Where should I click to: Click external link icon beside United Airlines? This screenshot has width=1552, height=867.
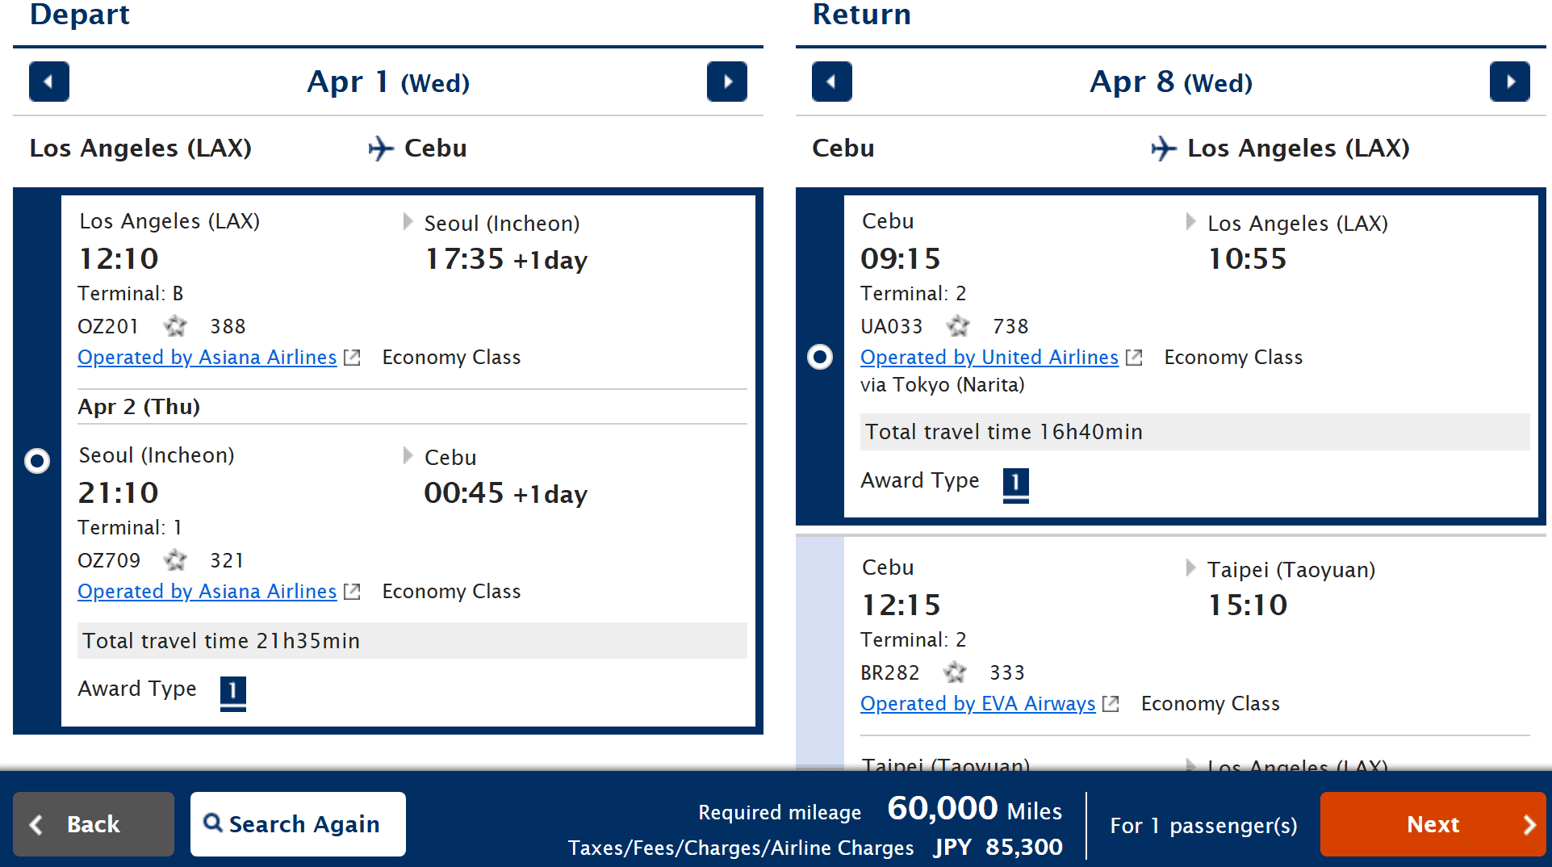[x=1135, y=357]
